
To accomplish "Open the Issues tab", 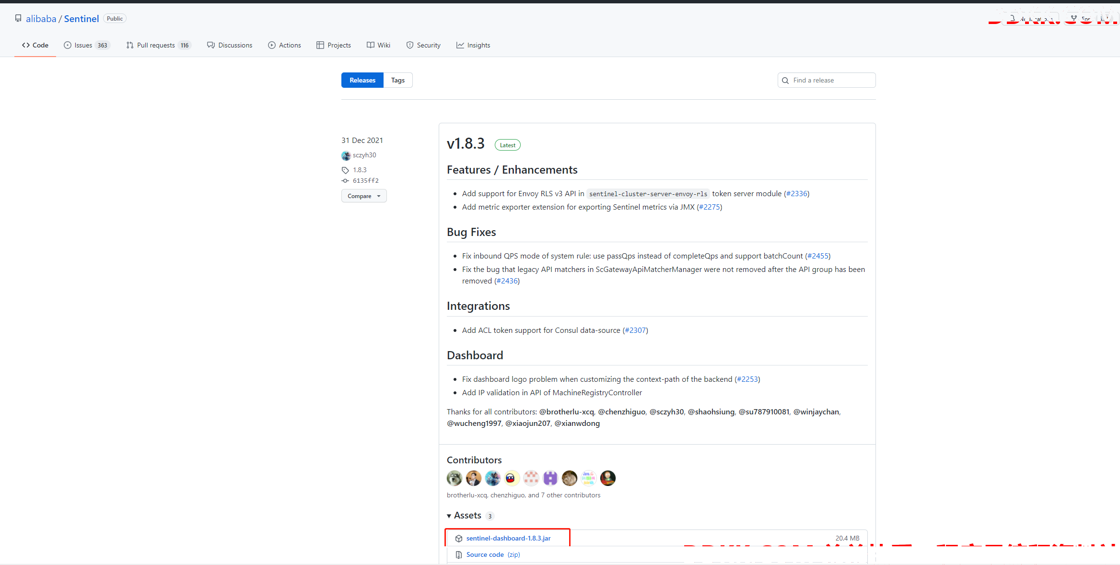I will (87, 45).
